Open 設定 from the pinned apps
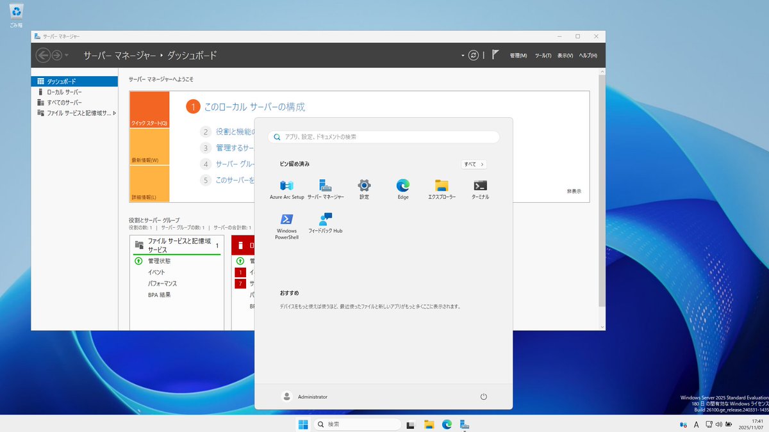This screenshot has width=769, height=432. tap(364, 187)
